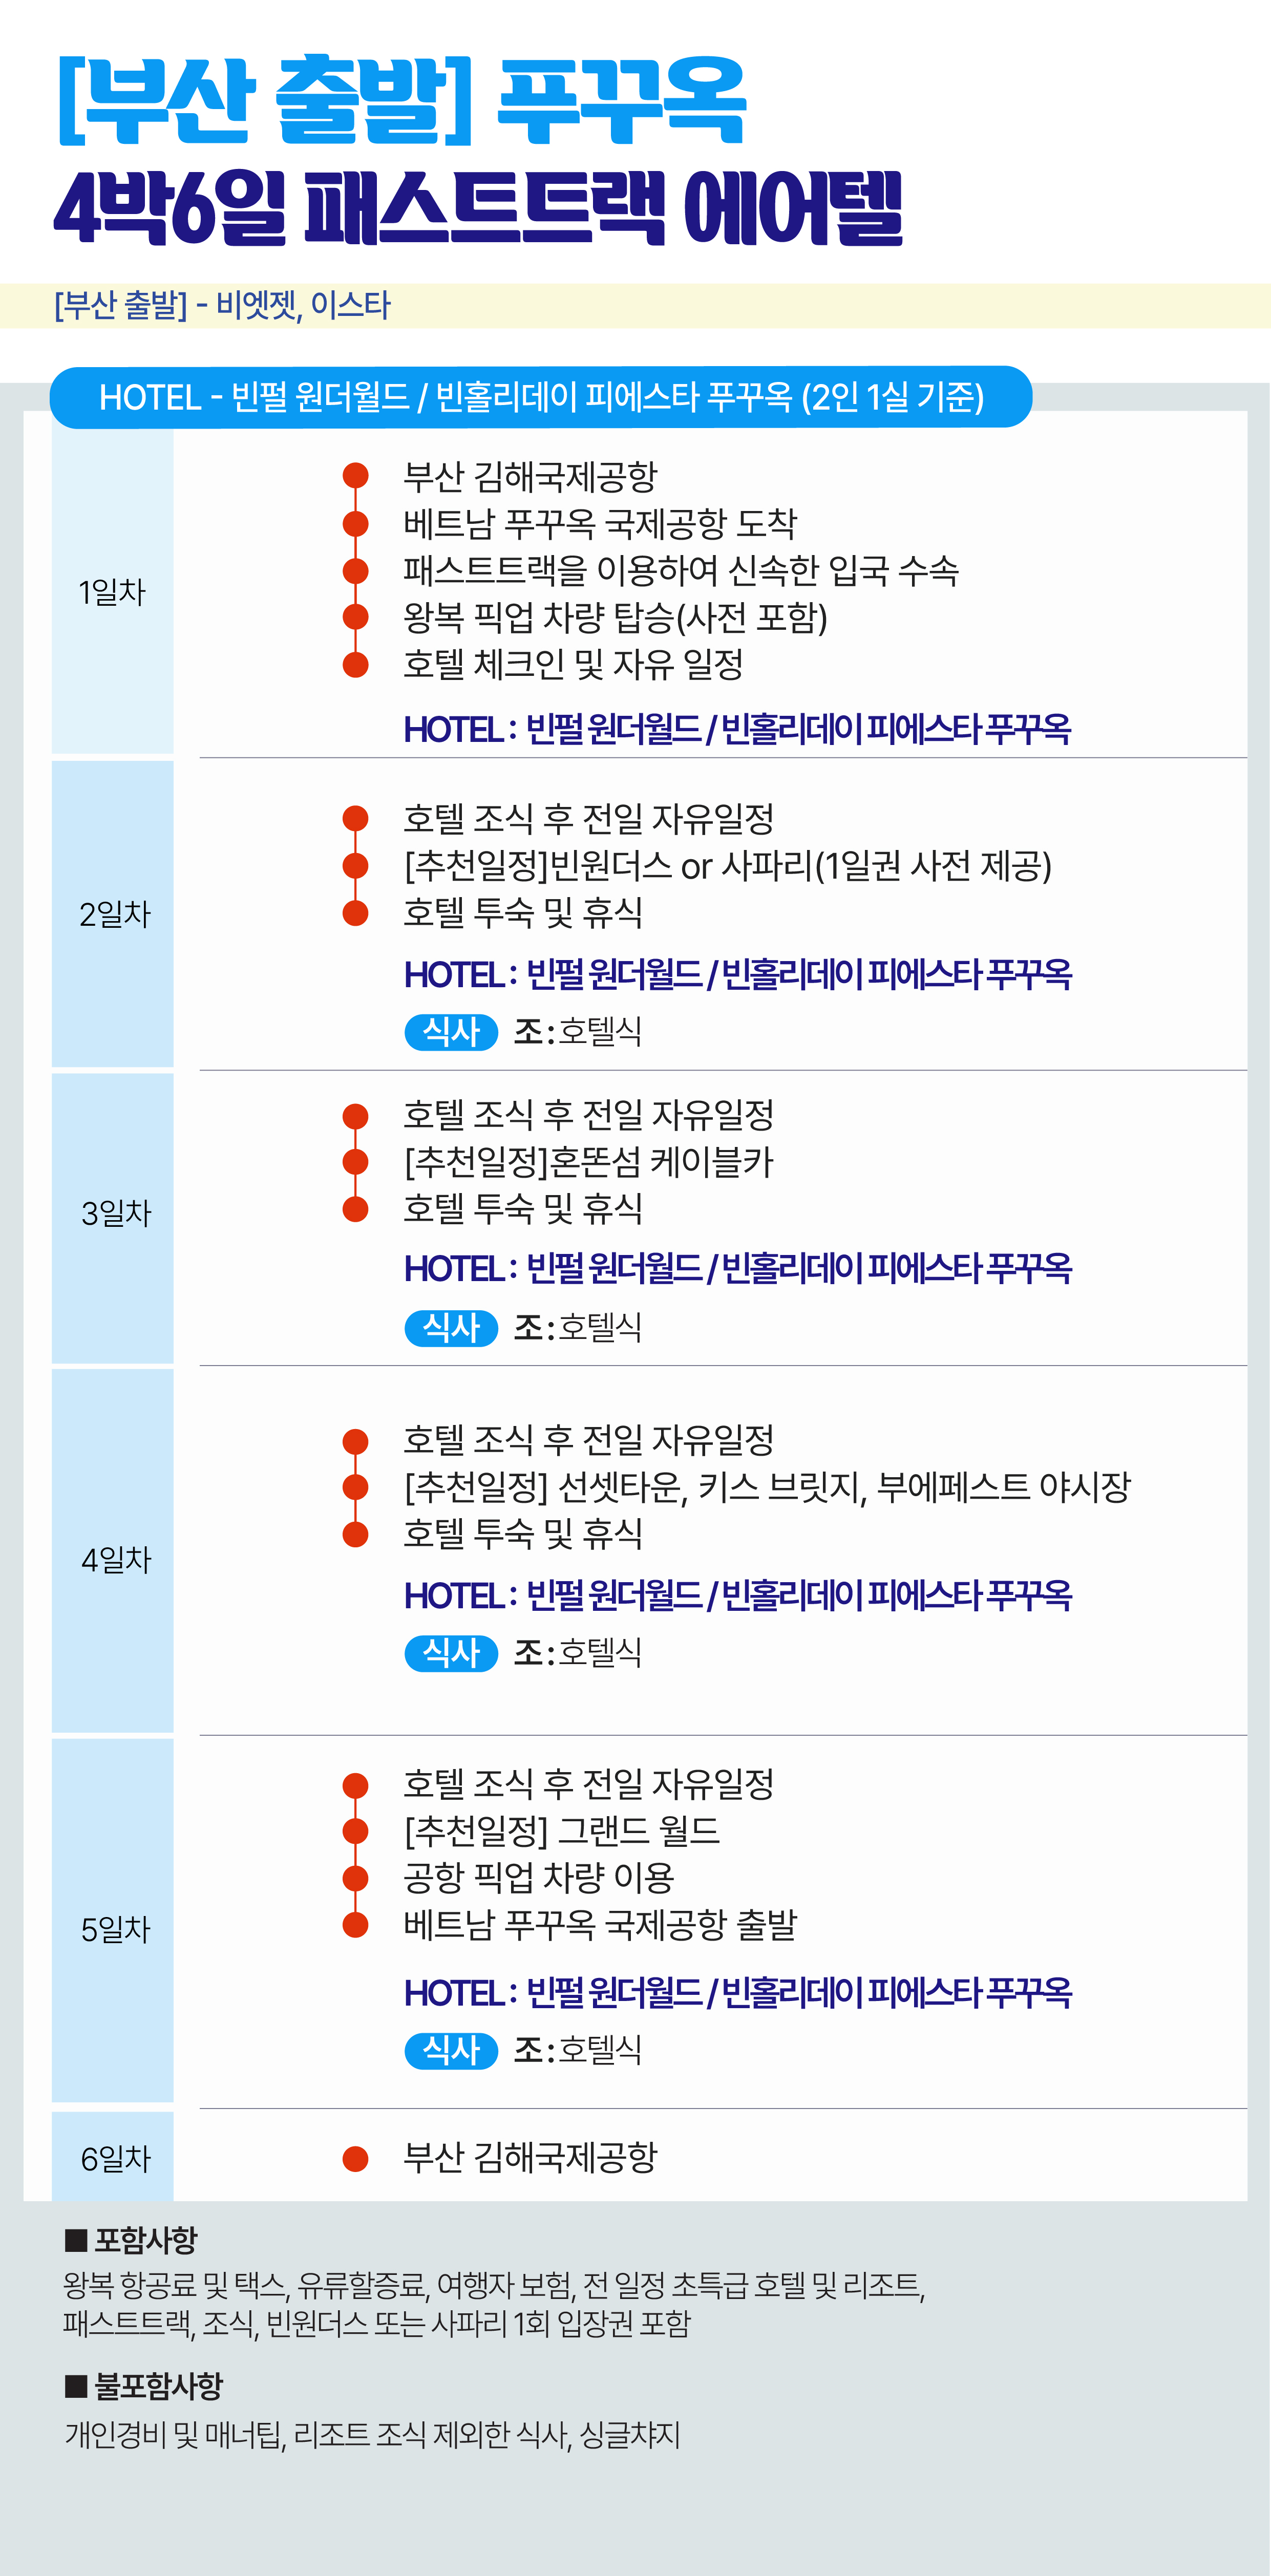The width and height of the screenshot is (1271, 2576).
Task: Click the red dot next to 패스트트랙을 이용하여 신속한 입국 수속
Action: (355, 570)
